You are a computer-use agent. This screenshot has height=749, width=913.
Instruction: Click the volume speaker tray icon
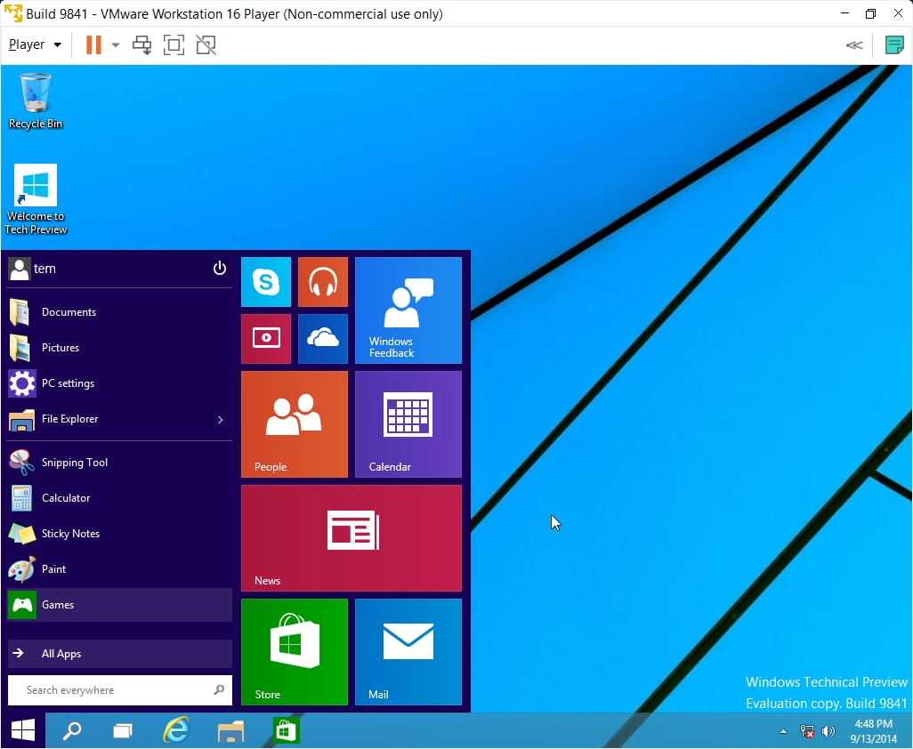(828, 731)
